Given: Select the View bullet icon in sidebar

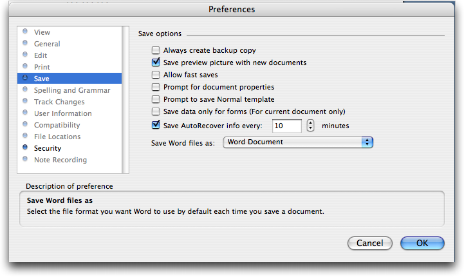Looking at the screenshot, I should [x=25, y=32].
